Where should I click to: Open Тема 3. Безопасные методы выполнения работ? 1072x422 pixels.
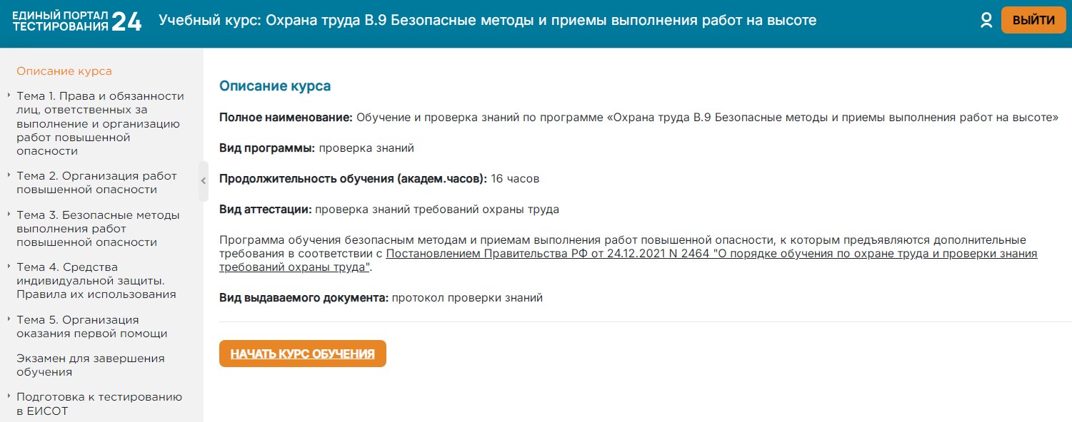(98, 228)
